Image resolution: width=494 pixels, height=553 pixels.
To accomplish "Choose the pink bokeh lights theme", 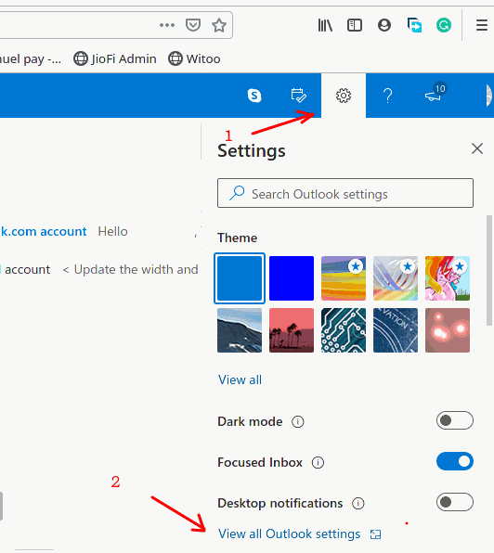I will 447,330.
